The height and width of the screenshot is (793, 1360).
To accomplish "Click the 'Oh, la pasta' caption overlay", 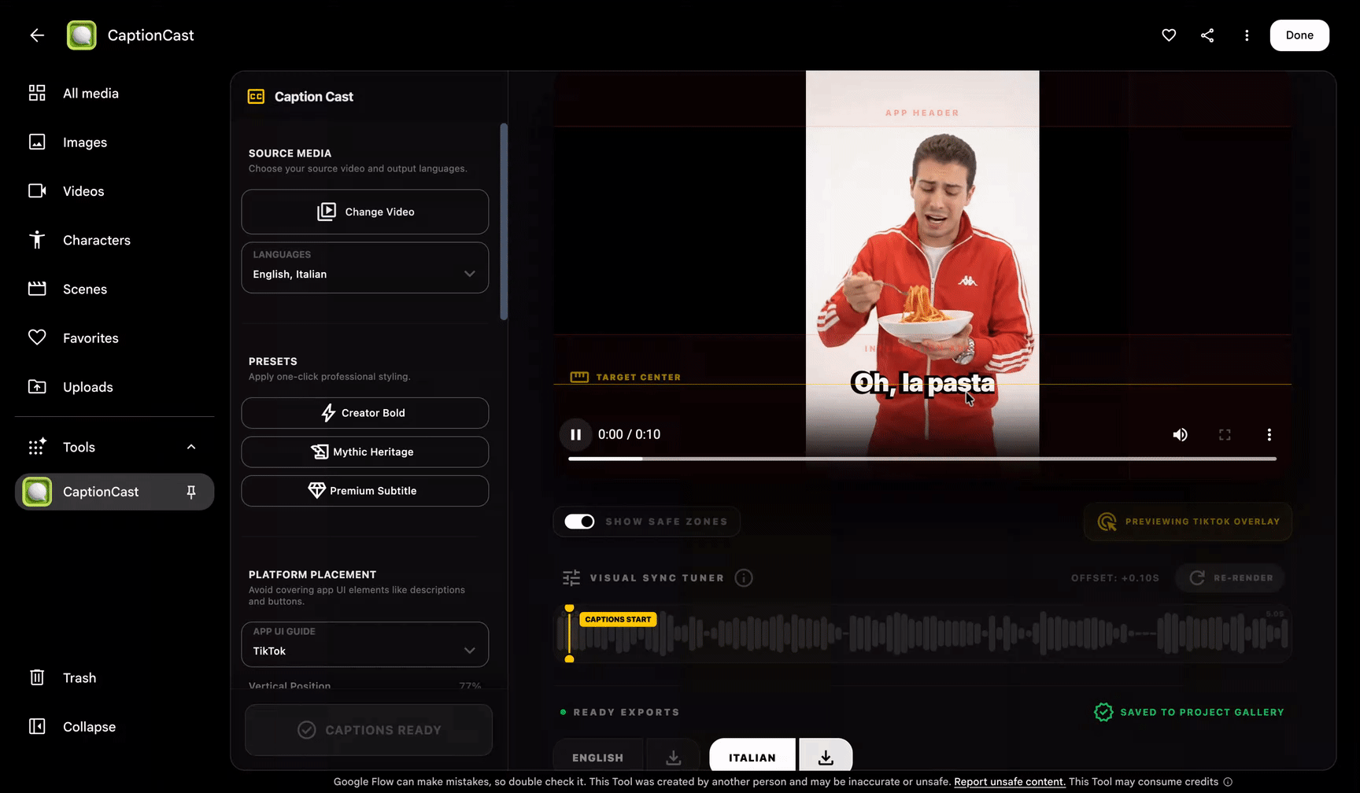I will point(922,384).
